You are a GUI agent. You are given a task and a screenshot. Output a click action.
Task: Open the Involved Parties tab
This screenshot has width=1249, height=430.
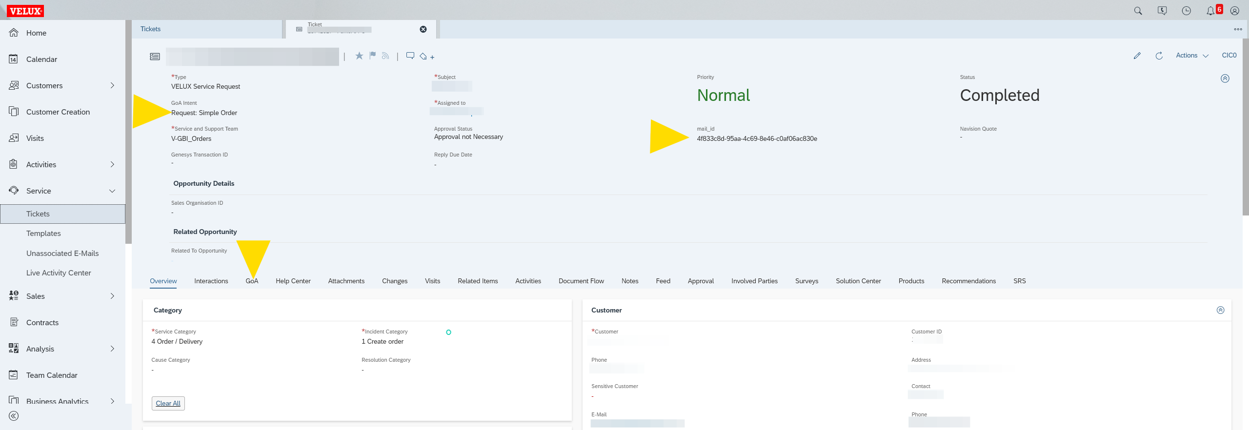tap(754, 281)
